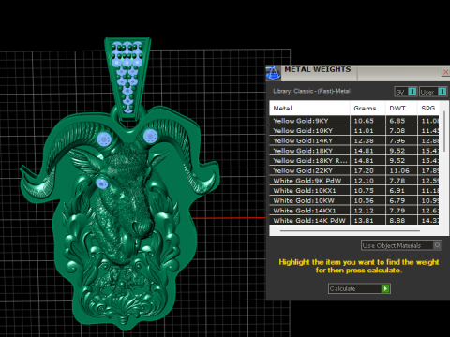Click the Metal Weights flask icon

273,72
